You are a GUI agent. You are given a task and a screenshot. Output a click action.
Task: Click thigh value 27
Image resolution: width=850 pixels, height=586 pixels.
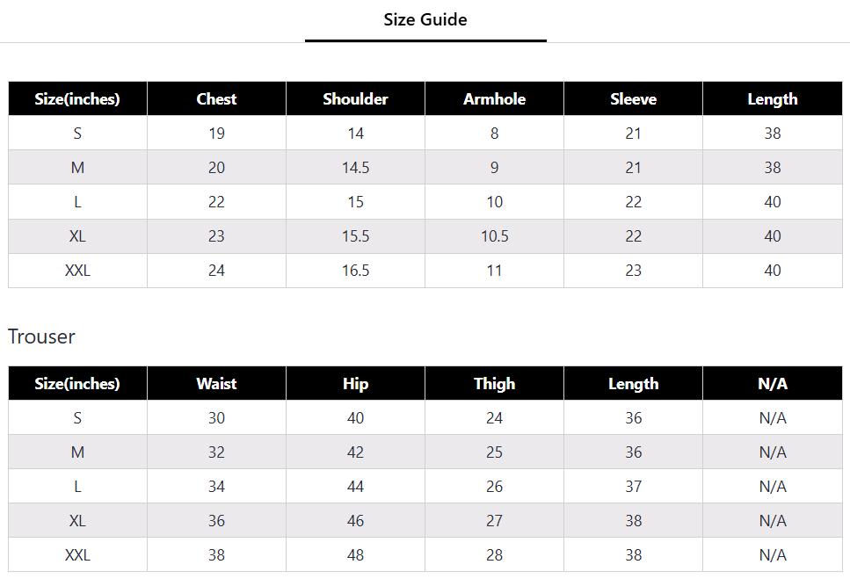(494, 520)
